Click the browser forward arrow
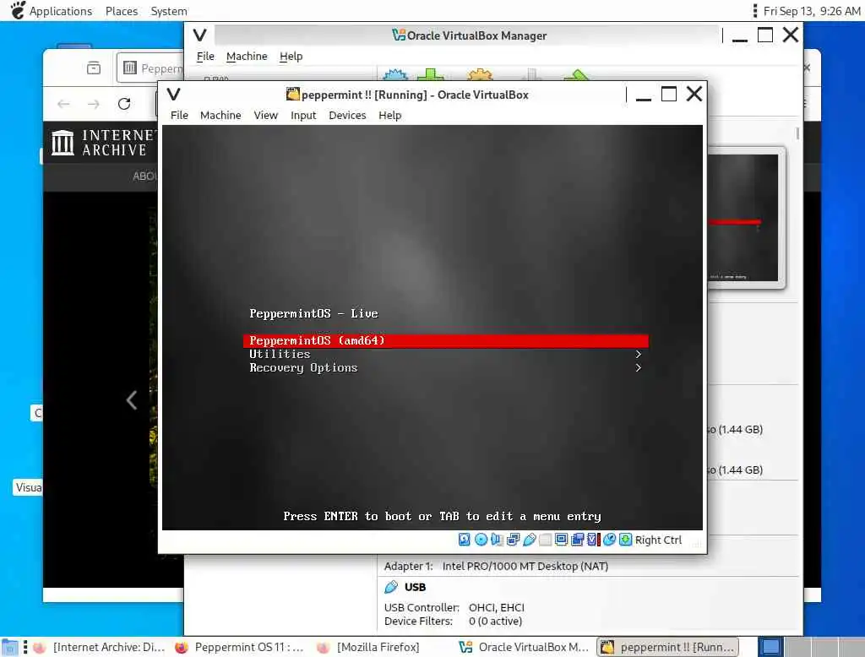The height and width of the screenshot is (657, 865). [94, 104]
